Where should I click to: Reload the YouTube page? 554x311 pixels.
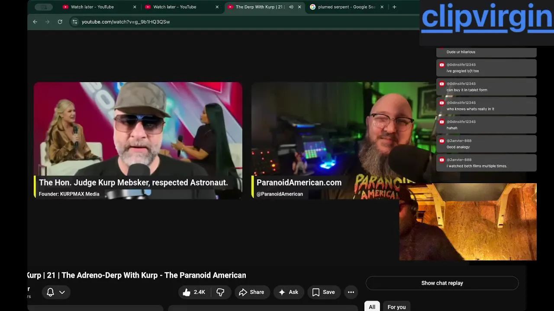tap(60, 22)
